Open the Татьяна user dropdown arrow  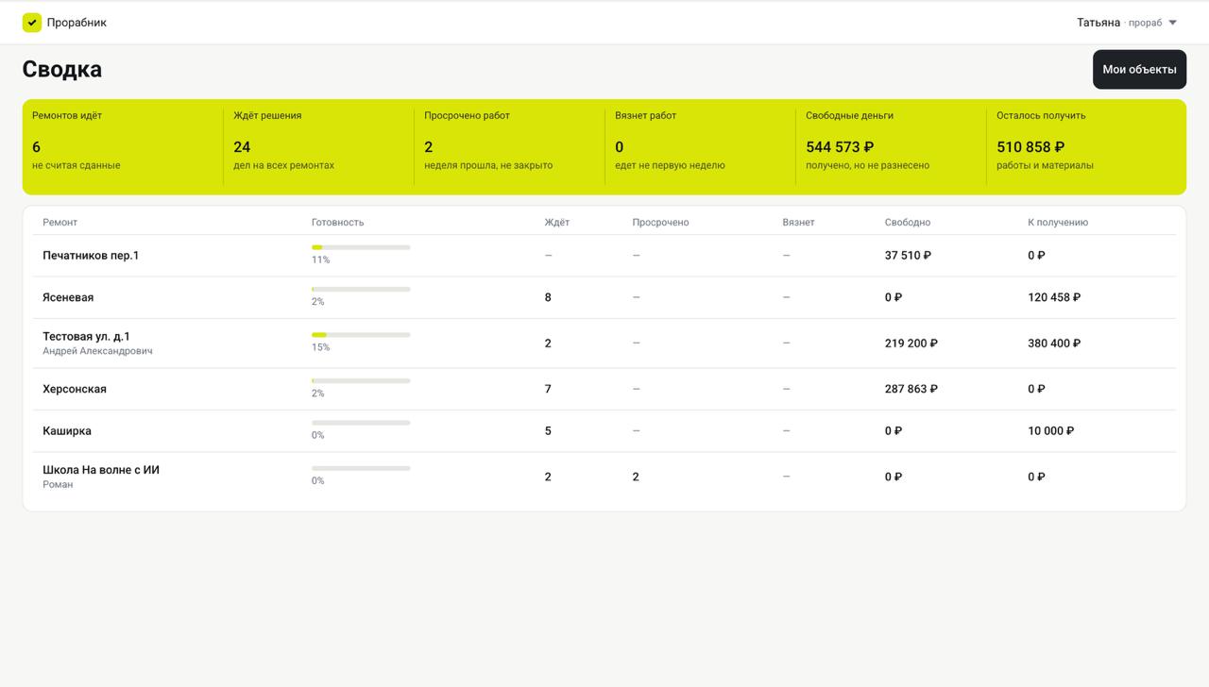pos(1172,23)
